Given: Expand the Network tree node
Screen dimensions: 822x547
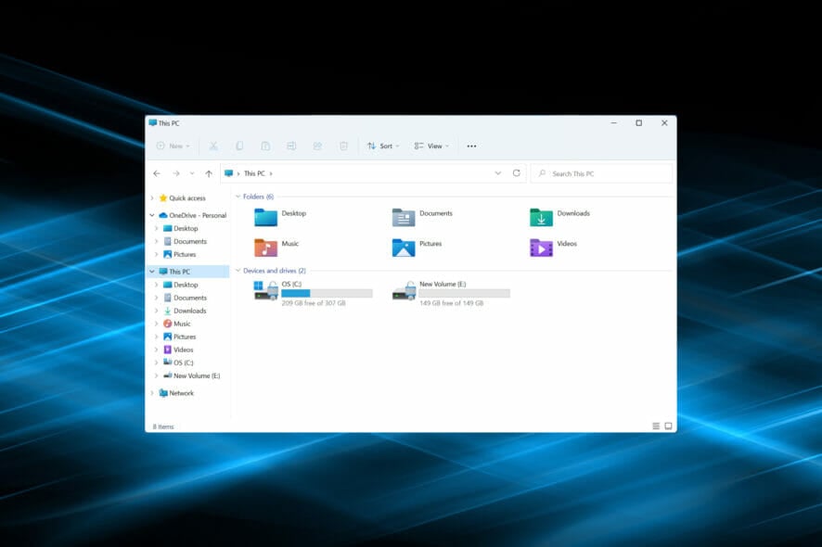Looking at the screenshot, I should point(152,393).
